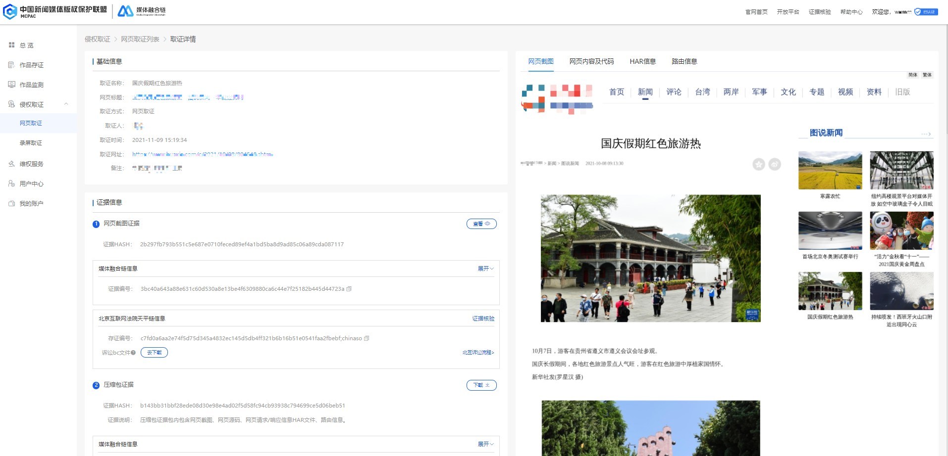
Task: Collapse the 侵权取证 sidebar menu
Action: 66,104
